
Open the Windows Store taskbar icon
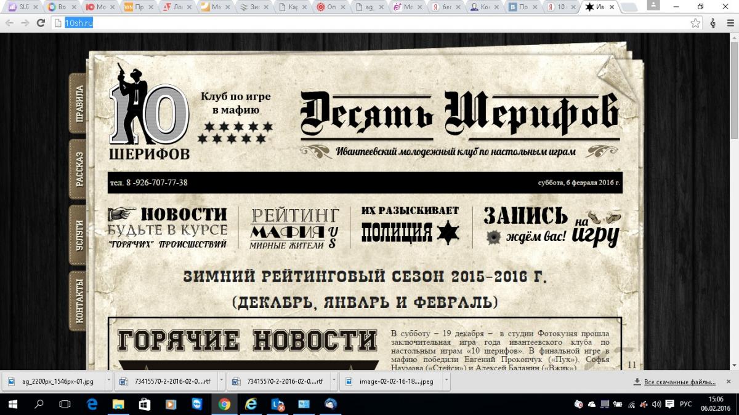(144, 404)
